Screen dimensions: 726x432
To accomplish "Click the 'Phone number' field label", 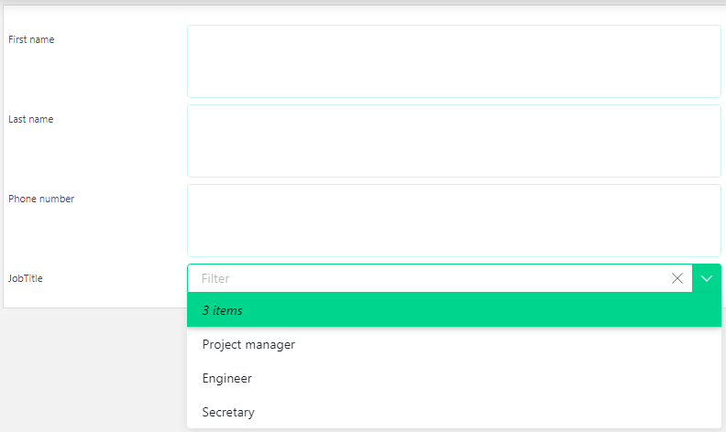I will (x=41, y=199).
